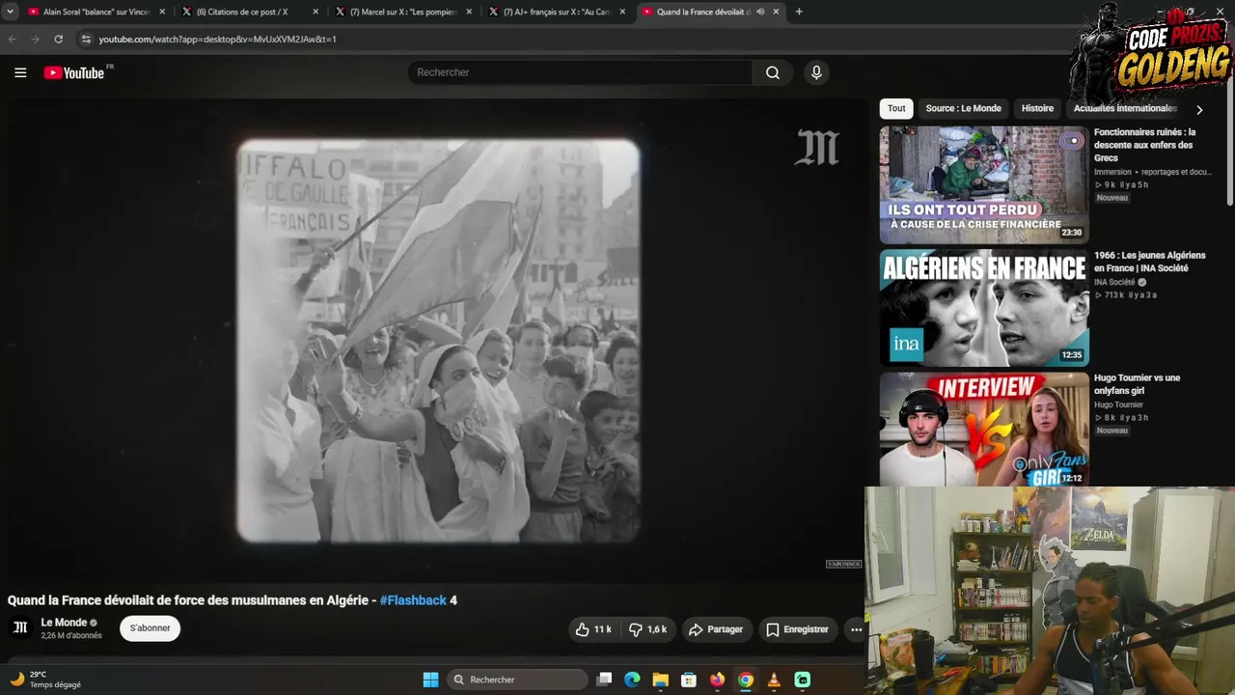Open title "Hugo Tournier vs une onlyfans girl"
The height and width of the screenshot is (695, 1235).
point(1137,384)
